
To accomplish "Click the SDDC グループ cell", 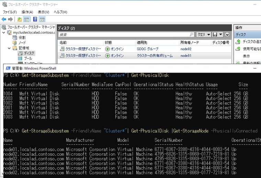I will pos(147,49).
